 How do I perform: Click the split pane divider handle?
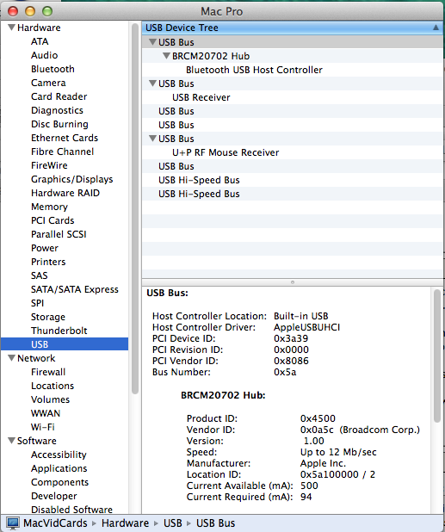tap(293, 282)
